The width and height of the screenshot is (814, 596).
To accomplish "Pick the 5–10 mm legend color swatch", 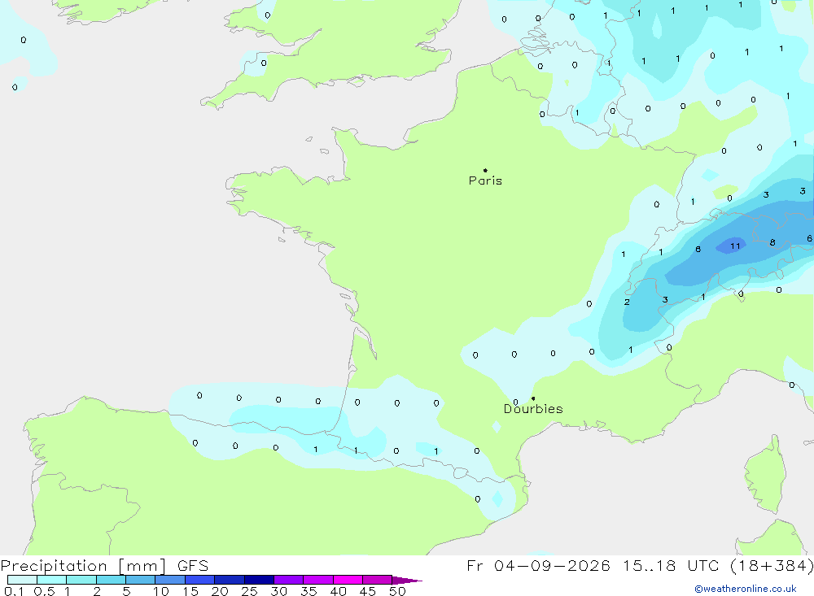I will (x=141, y=580).
